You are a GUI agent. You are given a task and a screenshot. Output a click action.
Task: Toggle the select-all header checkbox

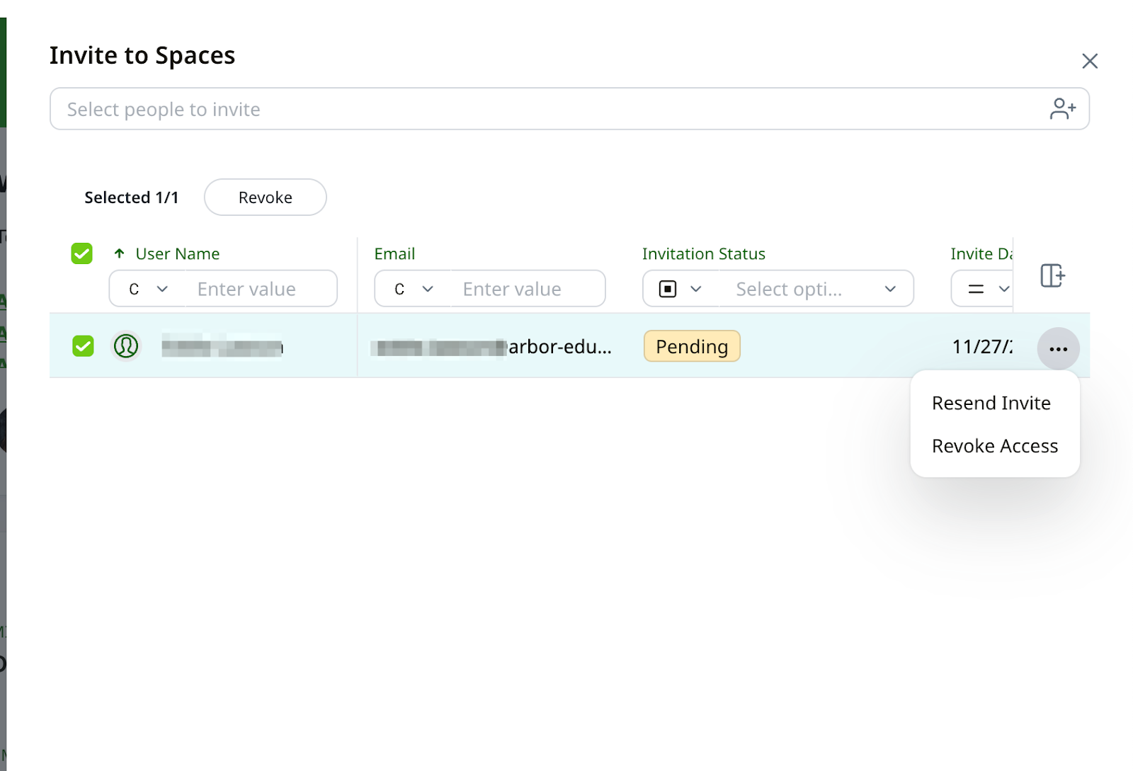coord(82,253)
